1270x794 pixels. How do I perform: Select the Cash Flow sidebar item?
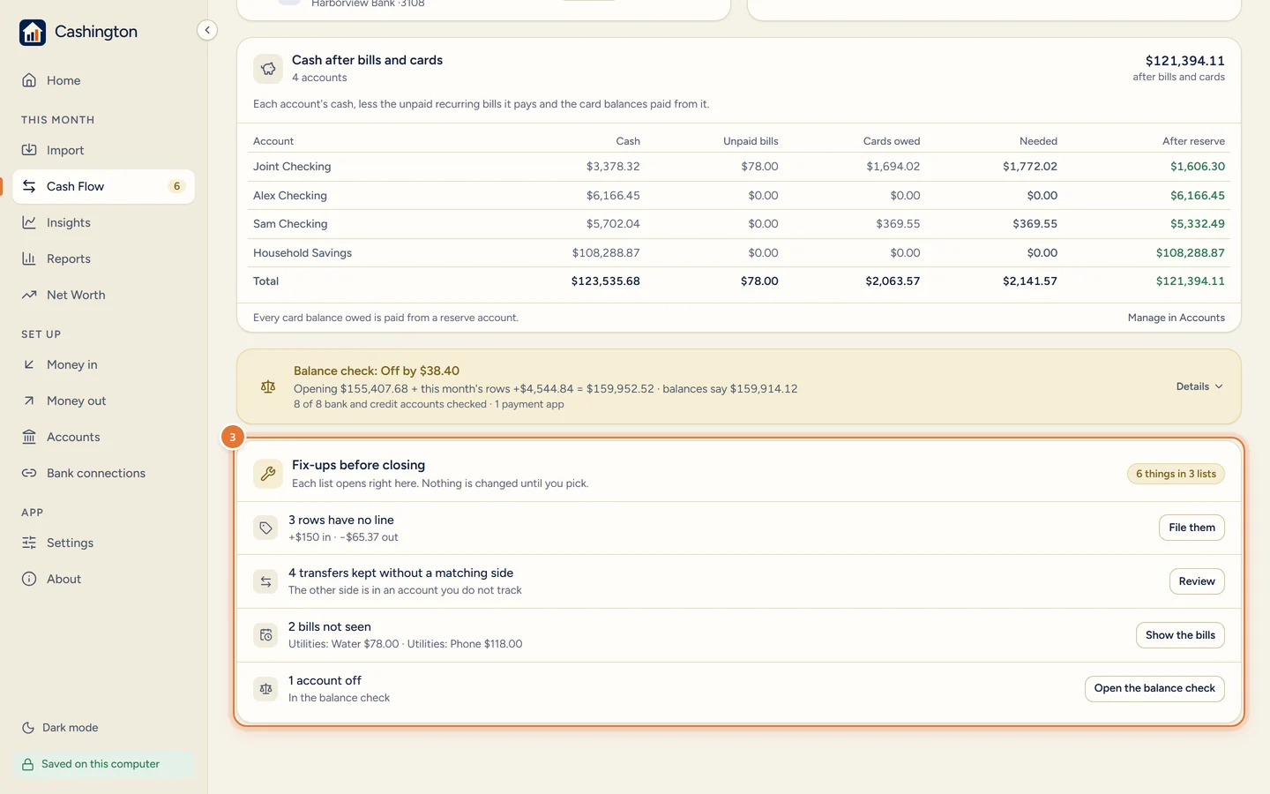[x=103, y=186]
